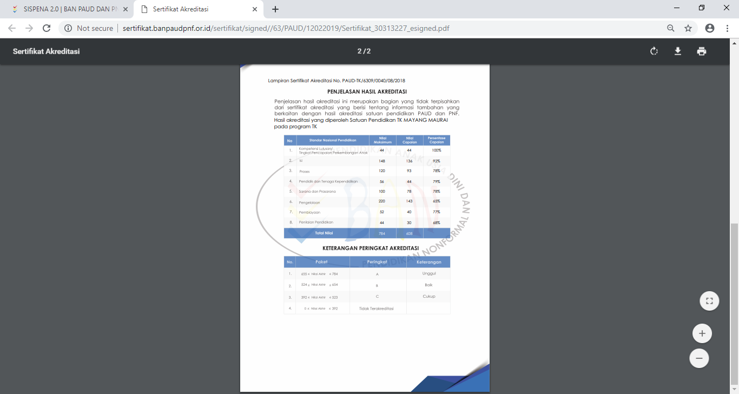
Task: Zoom in with the plus button
Action: (x=702, y=333)
